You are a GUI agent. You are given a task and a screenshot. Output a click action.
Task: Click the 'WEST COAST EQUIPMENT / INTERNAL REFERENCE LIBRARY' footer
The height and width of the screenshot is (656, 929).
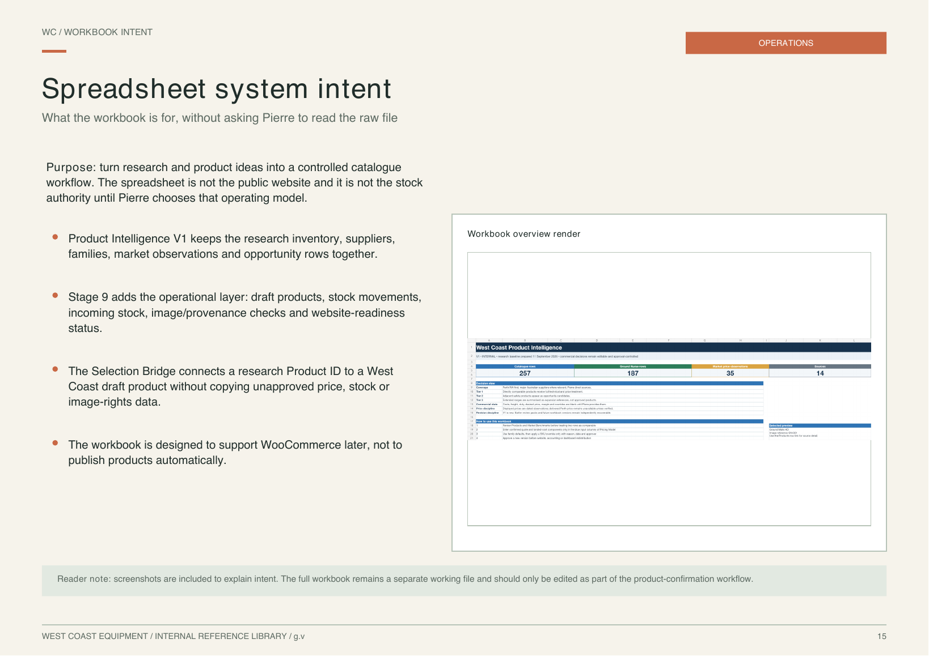click(x=173, y=636)
